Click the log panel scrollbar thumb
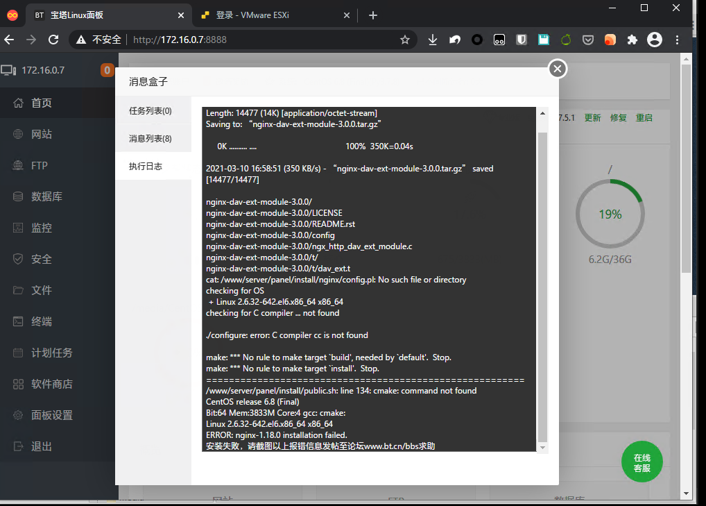The image size is (706, 506). coord(542,286)
